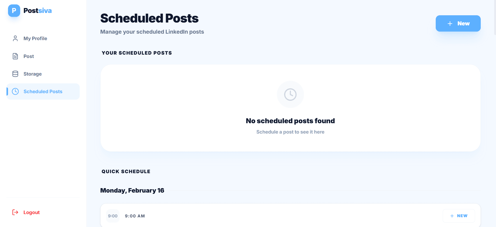Click the plus icon in the 9:00 AM row
496x227 pixels.
pyautogui.click(x=452, y=216)
